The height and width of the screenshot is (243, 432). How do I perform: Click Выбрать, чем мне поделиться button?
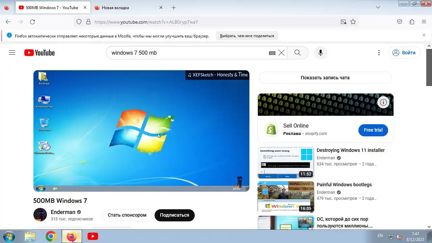pyautogui.click(x=247, y=36)
